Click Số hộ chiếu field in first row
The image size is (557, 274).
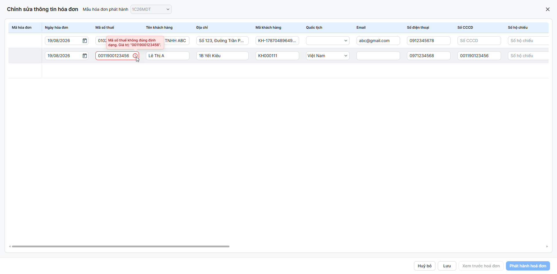[x=528, y=41]
